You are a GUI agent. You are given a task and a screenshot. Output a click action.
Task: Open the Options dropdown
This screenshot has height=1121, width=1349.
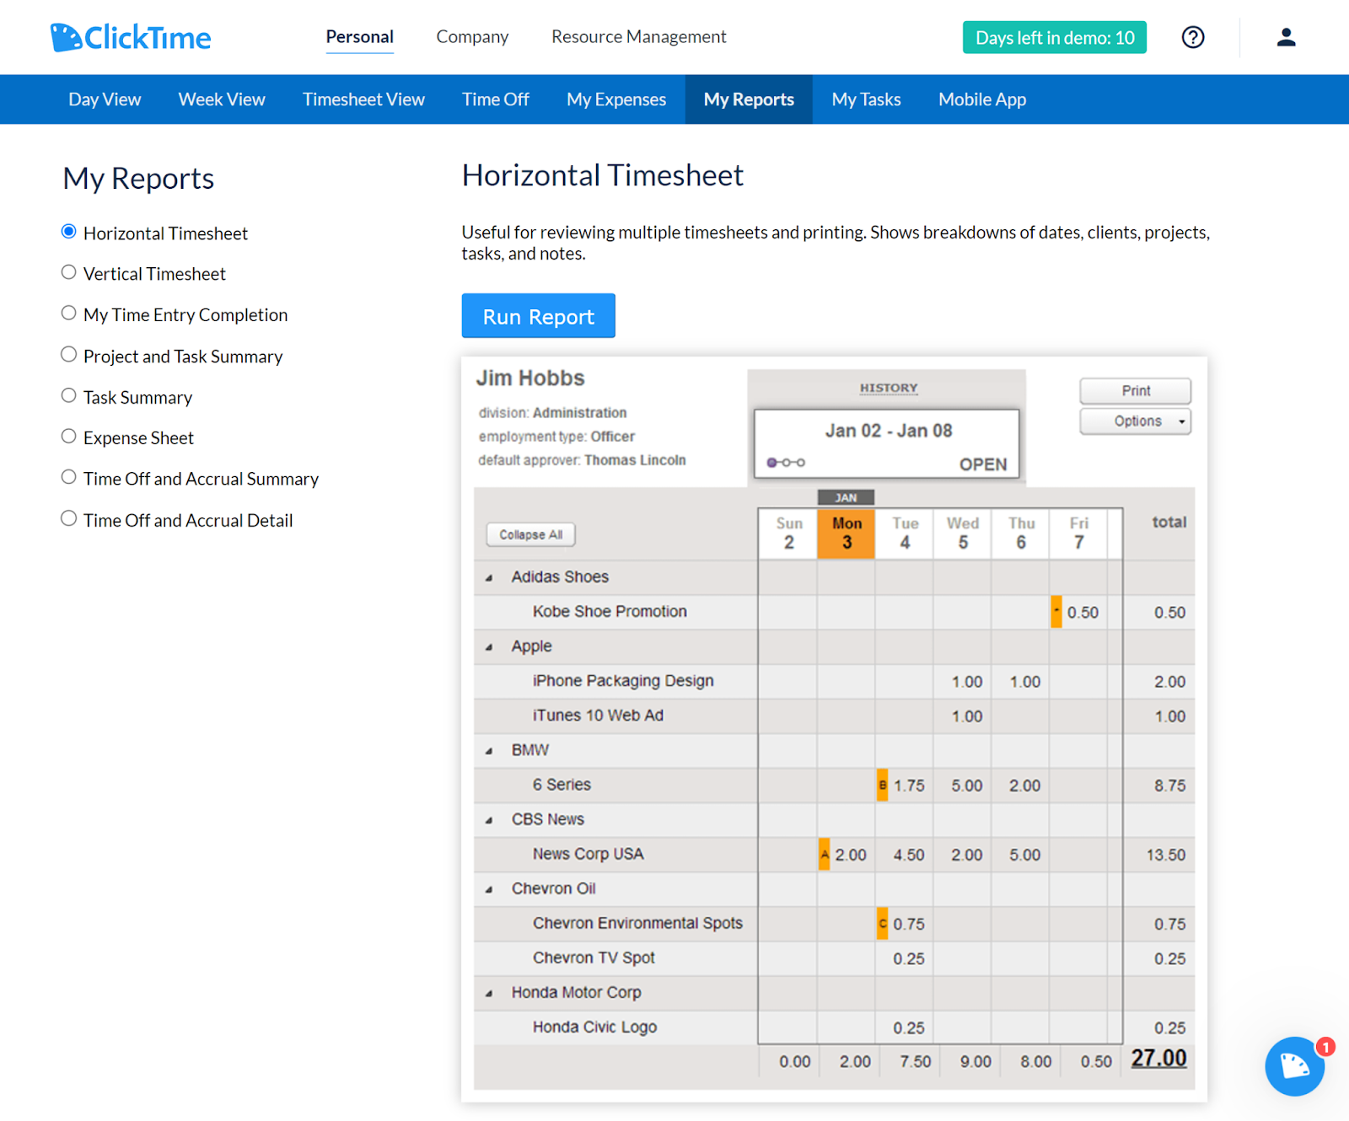pyautogui.click(x=1136, y=421)
